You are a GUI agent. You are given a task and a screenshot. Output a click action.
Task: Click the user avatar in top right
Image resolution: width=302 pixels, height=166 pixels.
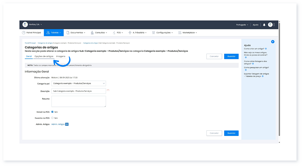tap(270, 25)
